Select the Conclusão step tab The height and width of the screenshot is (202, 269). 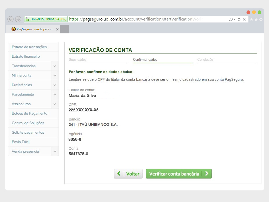coord(227,60)
